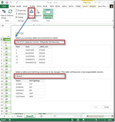Click the sheet tabs ellipsis
Screen dimensions: 115x122
[13, 116]
